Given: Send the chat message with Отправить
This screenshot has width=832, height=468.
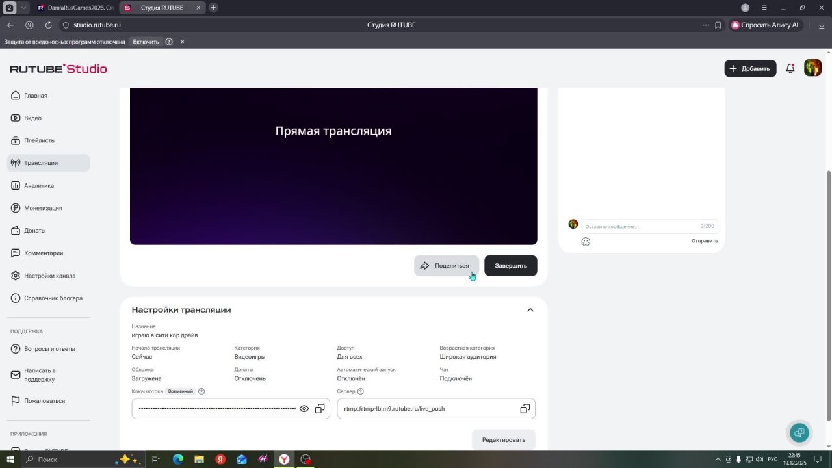Looking at the screenshot, I should tap(705, 241).
